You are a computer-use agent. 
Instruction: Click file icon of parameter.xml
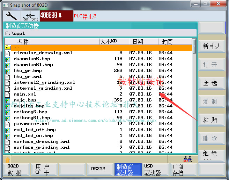pos(8,124)
